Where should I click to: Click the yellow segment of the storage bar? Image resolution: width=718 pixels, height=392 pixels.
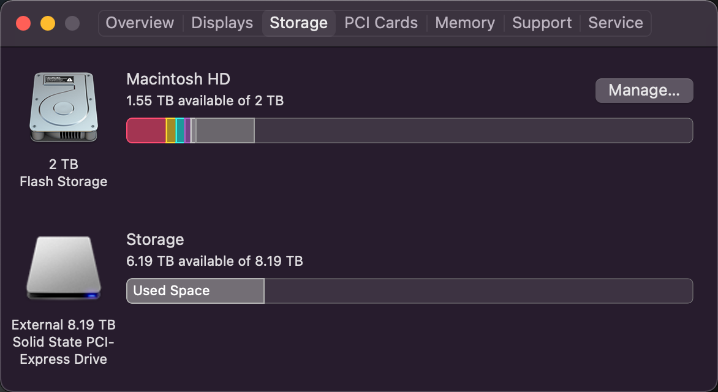(x=171, y=130)
